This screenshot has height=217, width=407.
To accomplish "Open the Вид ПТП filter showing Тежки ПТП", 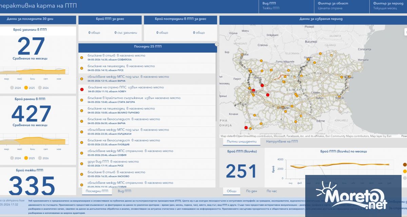I will [x=286, y=6].
